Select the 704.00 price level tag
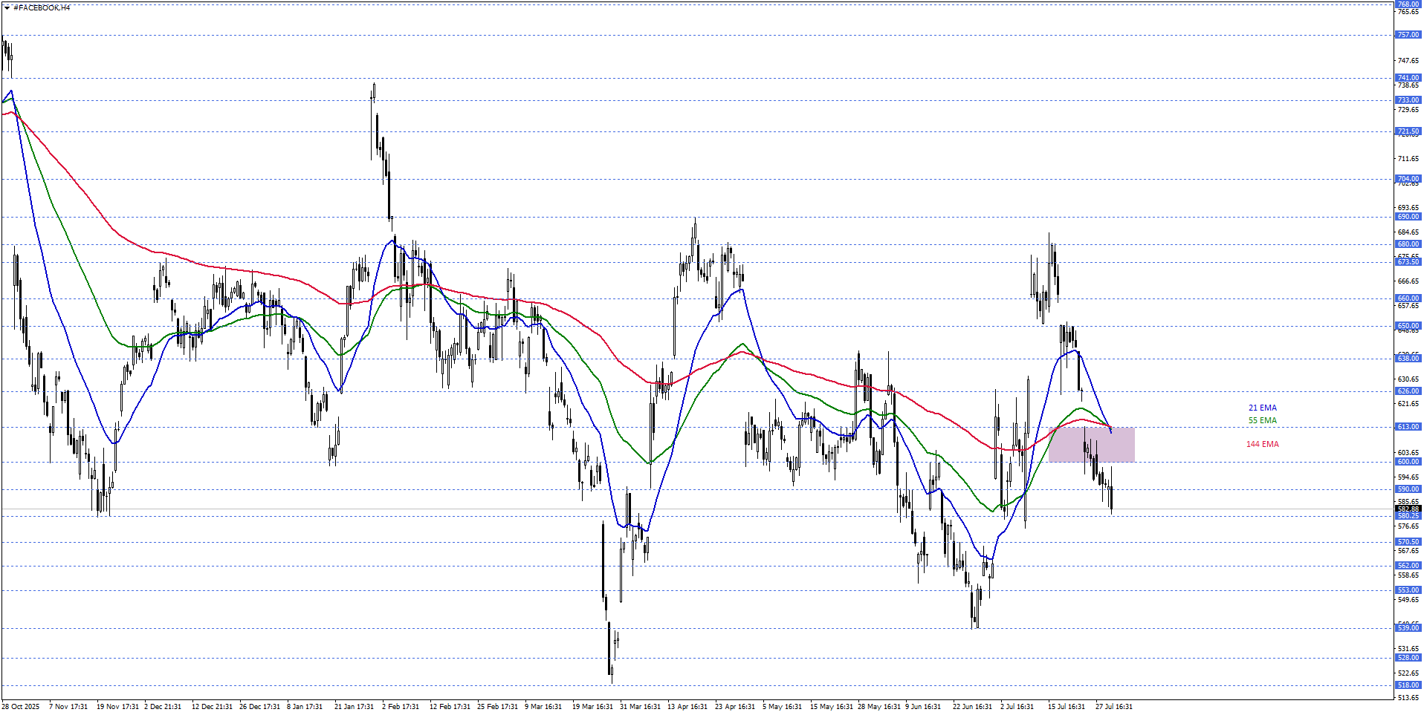 click(x=1408, y=179)
